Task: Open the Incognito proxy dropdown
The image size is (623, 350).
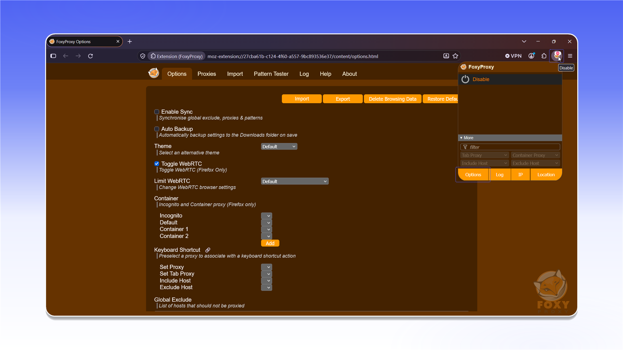Action: coord(266,216)
